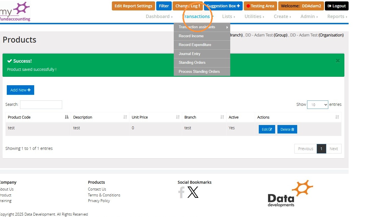Open the Contact Us link

pyautogui.click(x=97, y=189)
